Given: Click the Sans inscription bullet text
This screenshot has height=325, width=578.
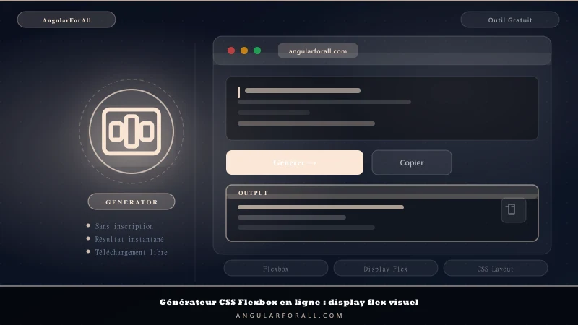Looking at the screenshot, I should click(124, 226).
